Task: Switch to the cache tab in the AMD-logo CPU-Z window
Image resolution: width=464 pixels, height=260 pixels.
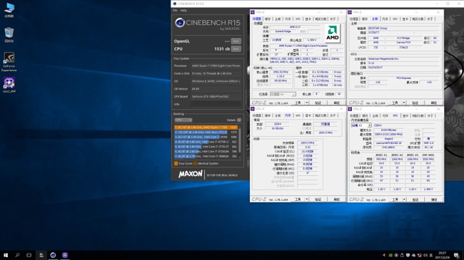Action: [x=268, y=19]
